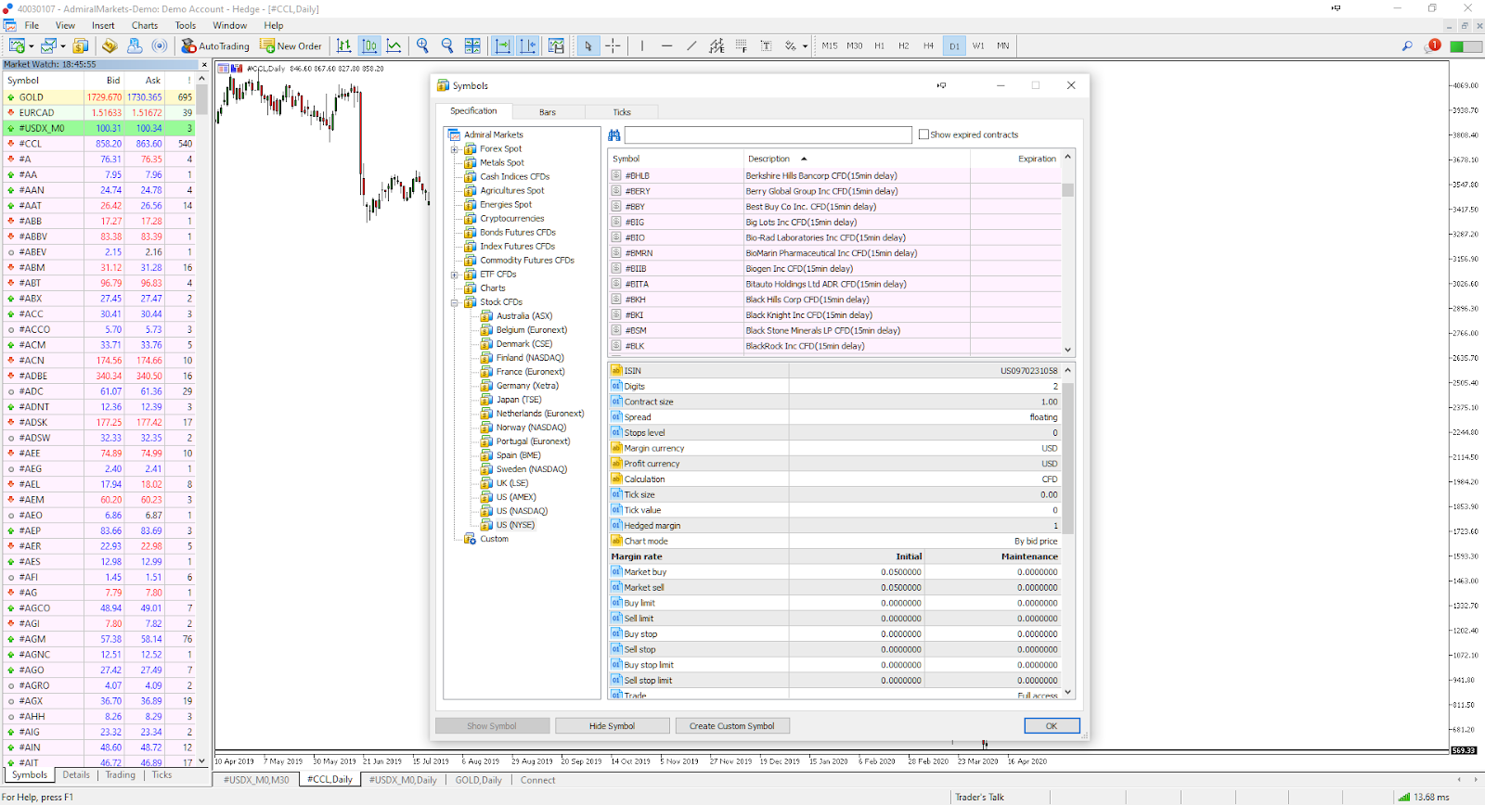This screenshot has height=805, width=1485.
Task: Click the binoculars search icon in Symbols
Action: click(x=613, y=135)
